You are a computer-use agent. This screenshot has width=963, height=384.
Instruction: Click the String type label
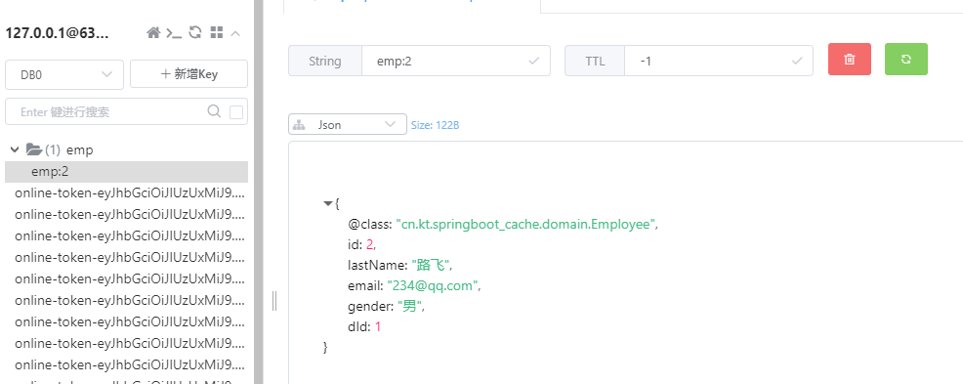(325, 61)
